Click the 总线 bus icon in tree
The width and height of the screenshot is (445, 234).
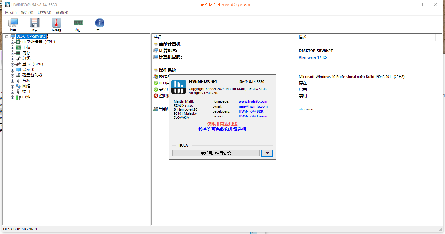click(x=18, y=59)
